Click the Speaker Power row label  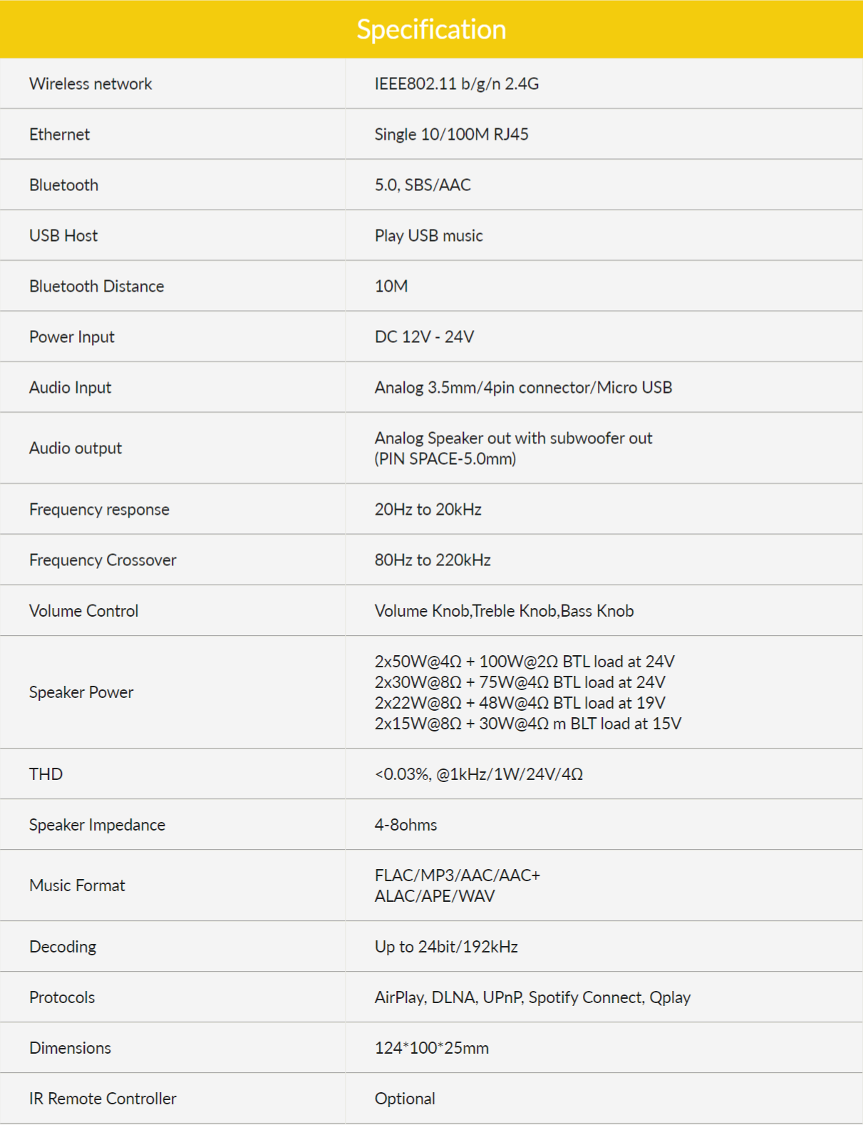pyautogui.click(x=81, y=692)
